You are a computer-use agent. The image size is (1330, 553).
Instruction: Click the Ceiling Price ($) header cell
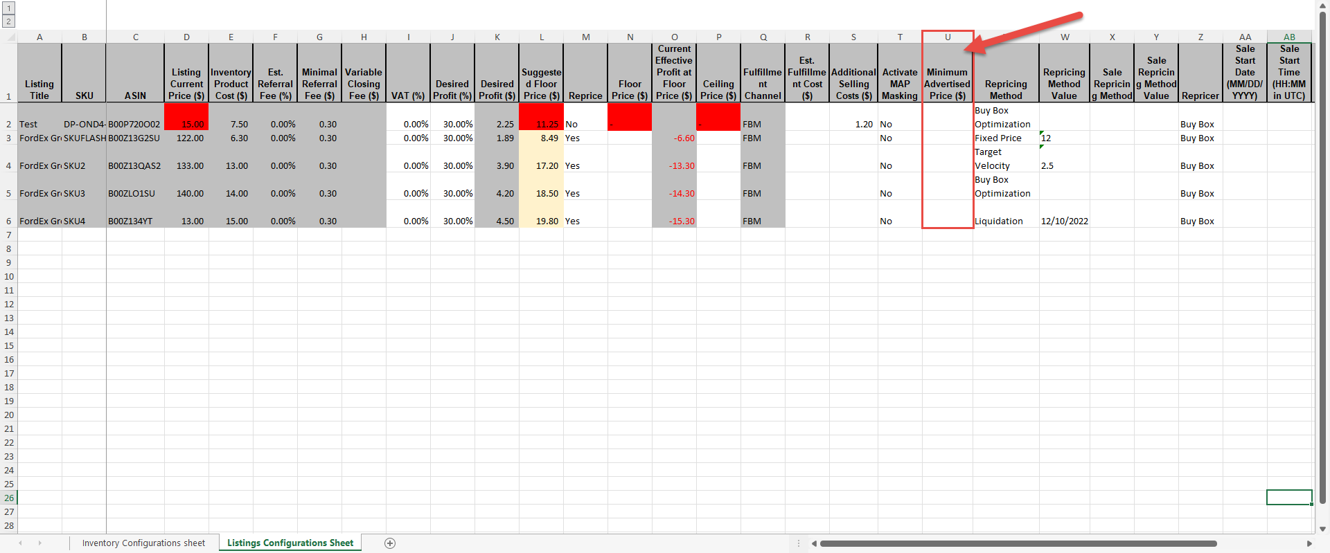click(x=718, y=73)
